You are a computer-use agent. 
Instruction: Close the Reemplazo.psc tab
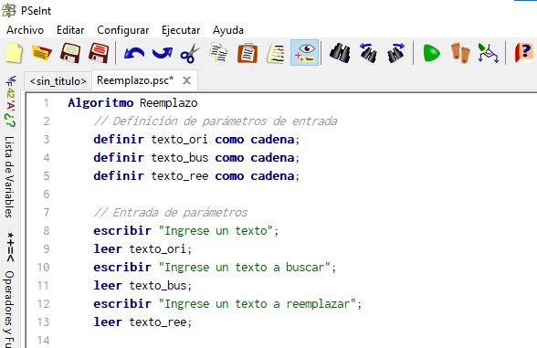point(186,80)
